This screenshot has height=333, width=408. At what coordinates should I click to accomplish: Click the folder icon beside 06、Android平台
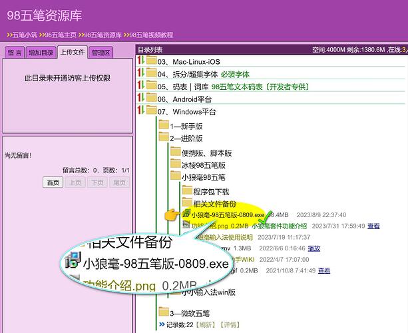pos(152,99)
